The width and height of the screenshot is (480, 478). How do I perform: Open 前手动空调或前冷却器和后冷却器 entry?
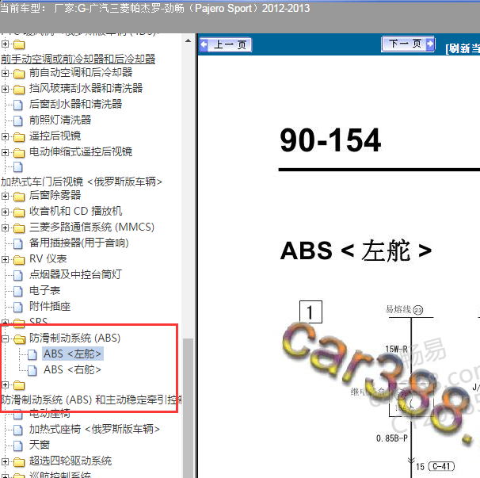pyautogui.click(x=78, y=59)
